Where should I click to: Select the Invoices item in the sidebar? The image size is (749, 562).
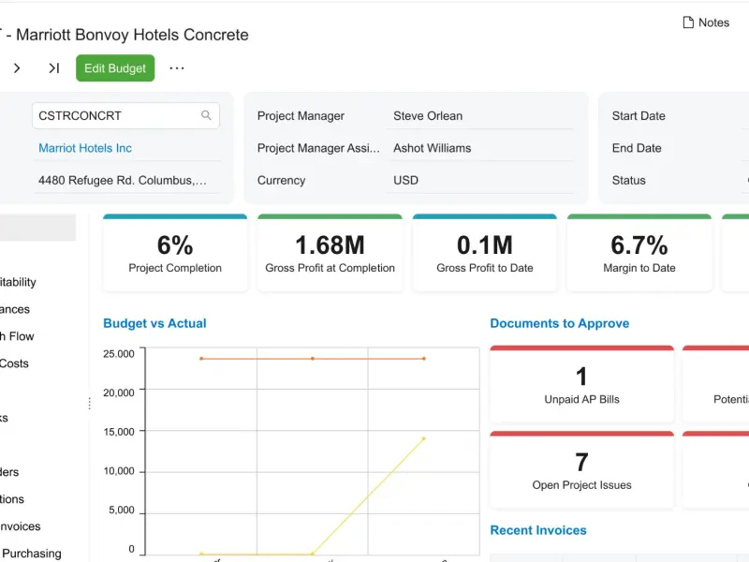coord(20,526)
